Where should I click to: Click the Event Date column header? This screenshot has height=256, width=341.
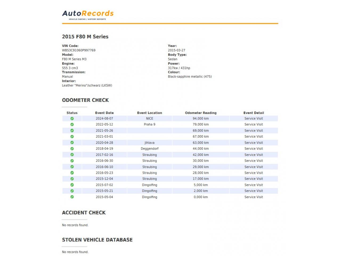tap(104, 113)
